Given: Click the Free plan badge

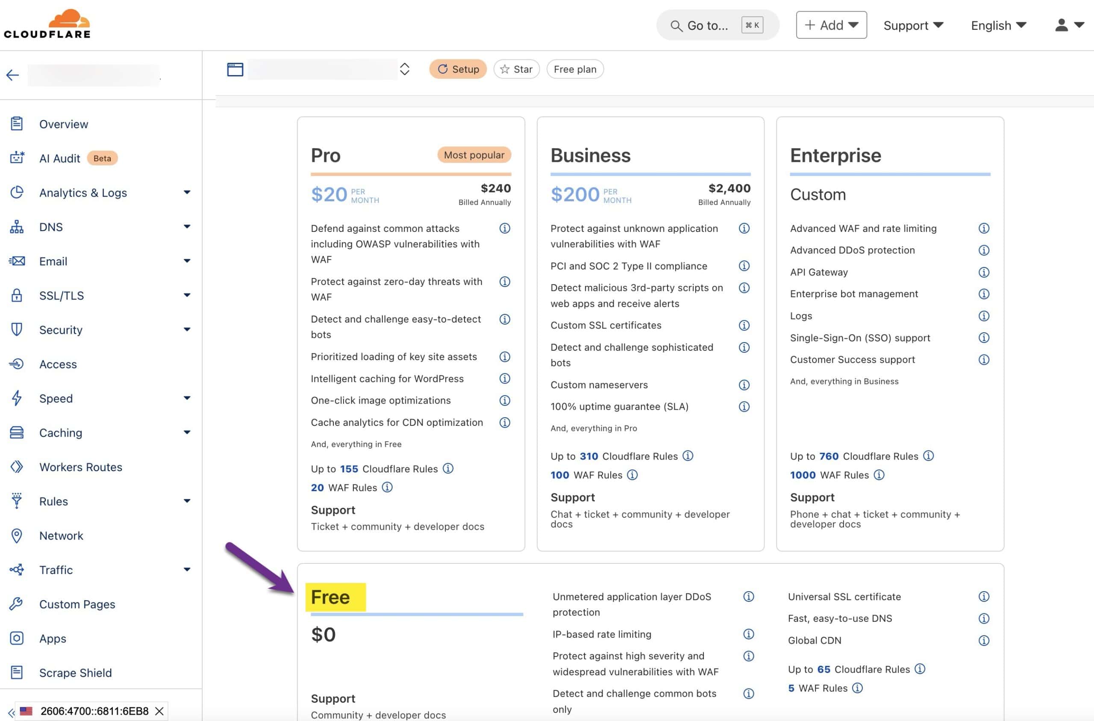Looking at the screenshot, I should [x=575, y=69].
